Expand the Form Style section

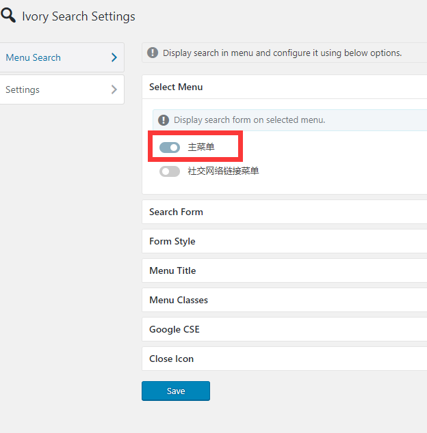tap(285, 241)
